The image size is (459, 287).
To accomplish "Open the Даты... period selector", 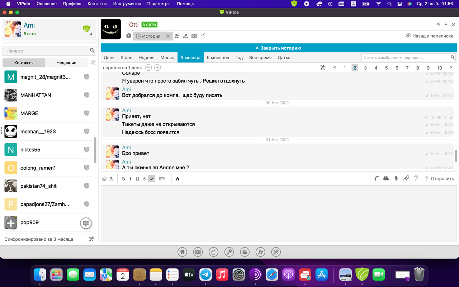I will [x=285, y=57].
